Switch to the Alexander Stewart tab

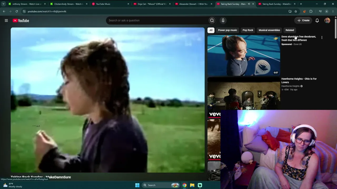click(194, 4)
